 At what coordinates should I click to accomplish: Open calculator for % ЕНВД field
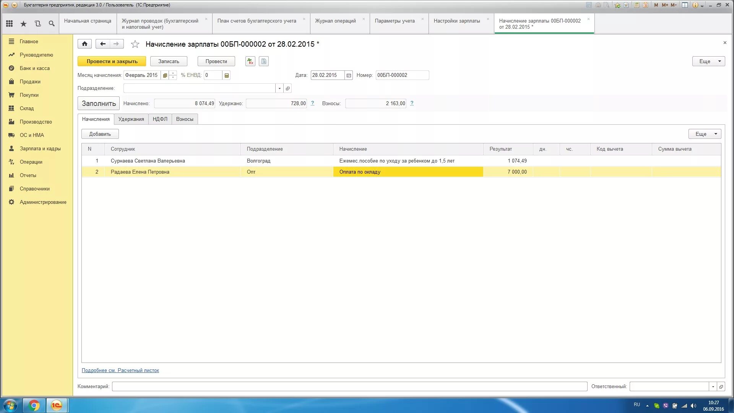227,75
